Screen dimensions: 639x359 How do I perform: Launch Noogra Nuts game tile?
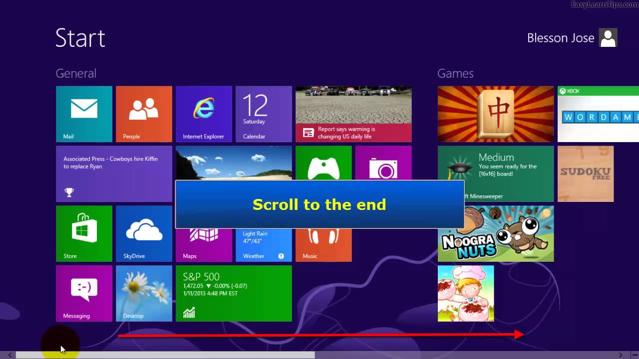(496, 234)
